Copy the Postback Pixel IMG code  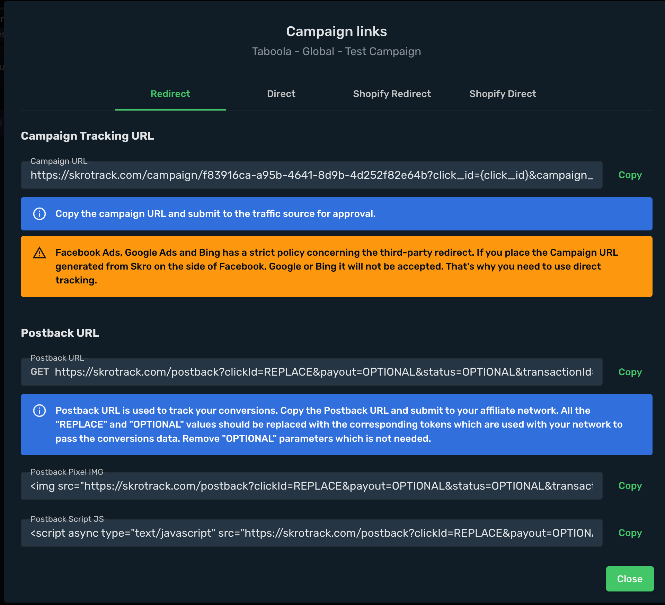tap(630, 486)
